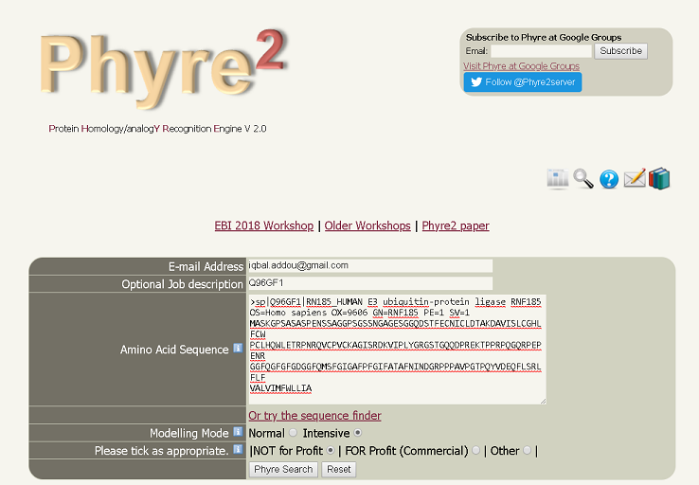
Task: Open the Phyre2 paper link
Action: tap(456, 225)
